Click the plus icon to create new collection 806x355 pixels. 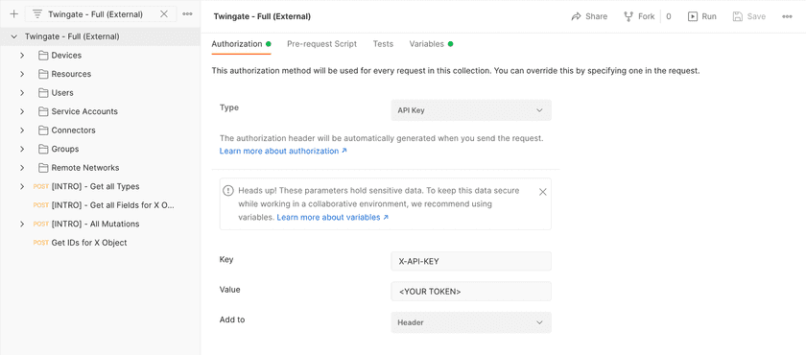tap(13, 13)
